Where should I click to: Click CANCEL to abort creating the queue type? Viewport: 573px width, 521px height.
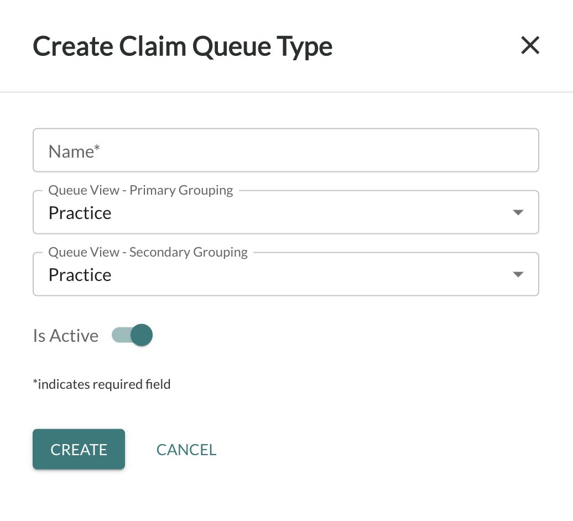[x=186, y=449]
